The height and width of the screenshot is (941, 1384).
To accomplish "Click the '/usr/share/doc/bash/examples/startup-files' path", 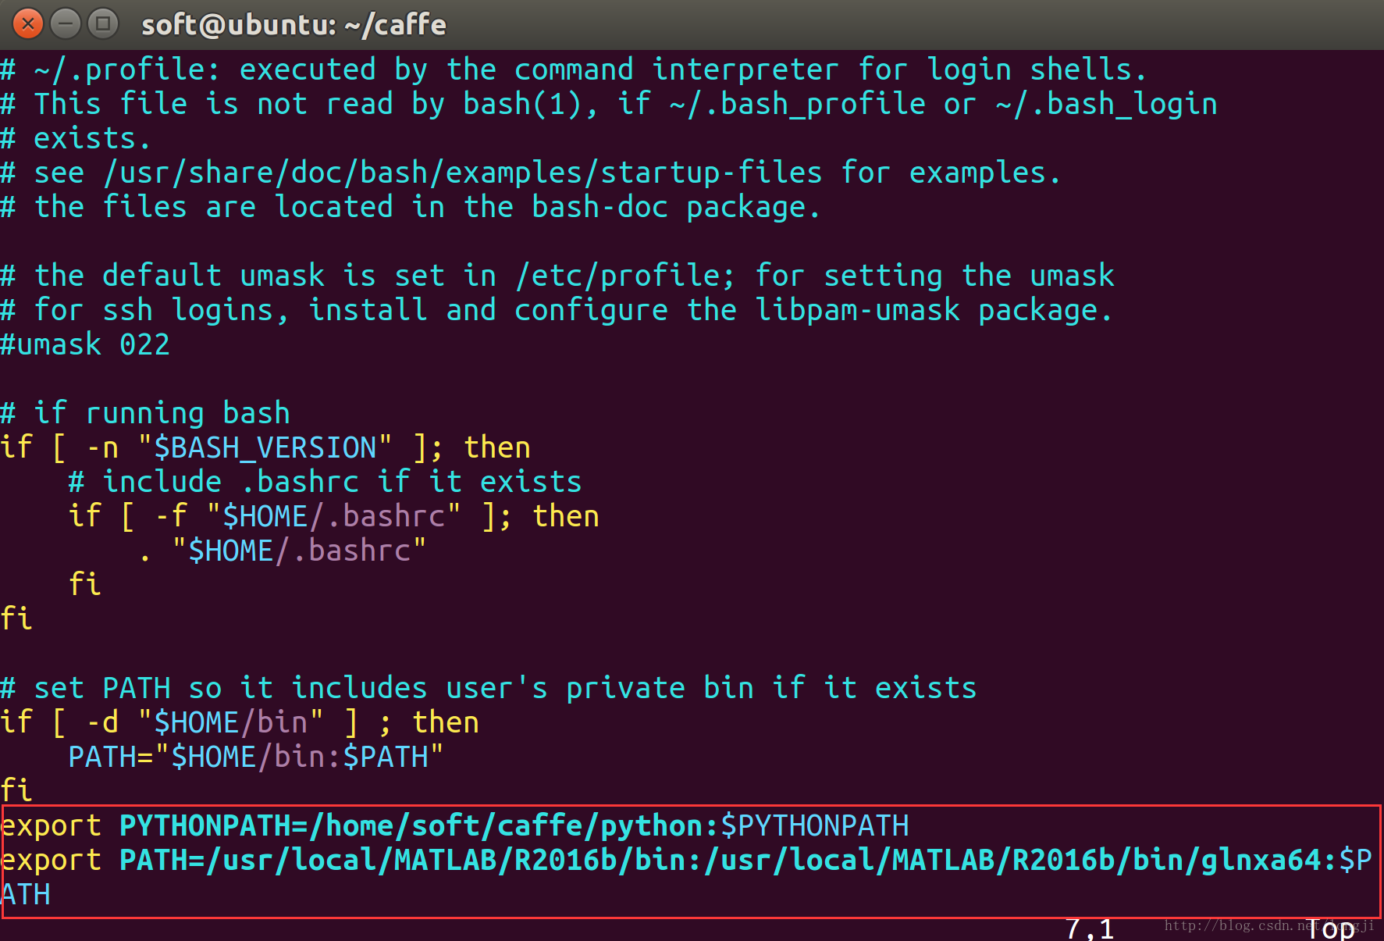I will point(463,173).
